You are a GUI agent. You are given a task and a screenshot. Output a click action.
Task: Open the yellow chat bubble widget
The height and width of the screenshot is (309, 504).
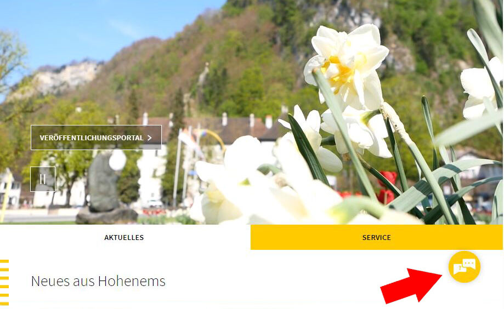[x=464, y=267]
